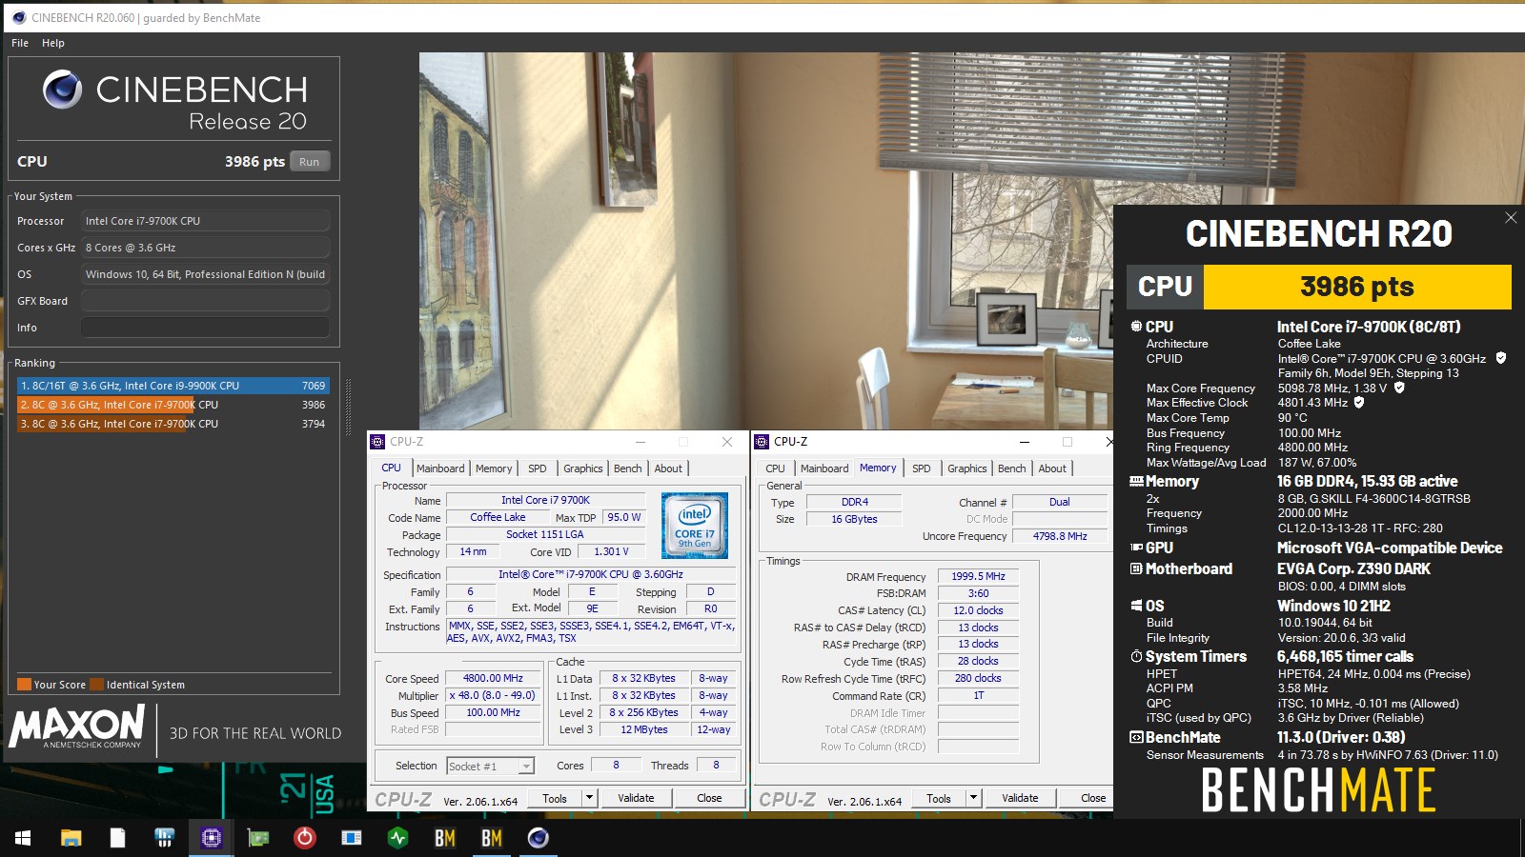Viewport: 1525px width, 857px height.
Task: Click the Processor field in Your System
Action: pos(205,221)
